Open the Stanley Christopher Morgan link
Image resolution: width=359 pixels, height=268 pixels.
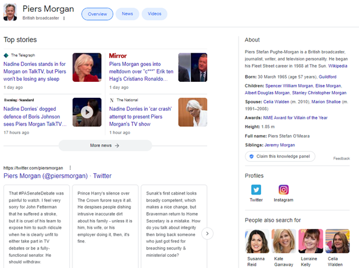coord(319,92)
